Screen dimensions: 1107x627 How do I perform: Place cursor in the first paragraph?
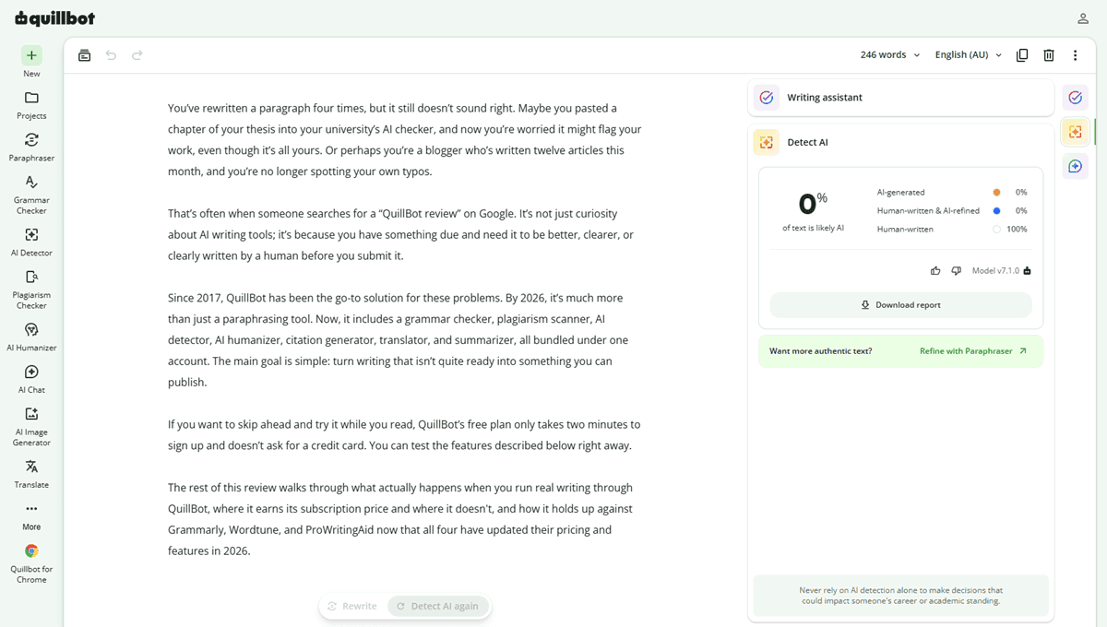click(x=404, y=140)
